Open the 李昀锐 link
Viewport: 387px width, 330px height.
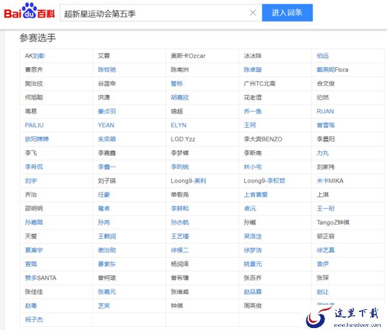[x=180, y=167]
